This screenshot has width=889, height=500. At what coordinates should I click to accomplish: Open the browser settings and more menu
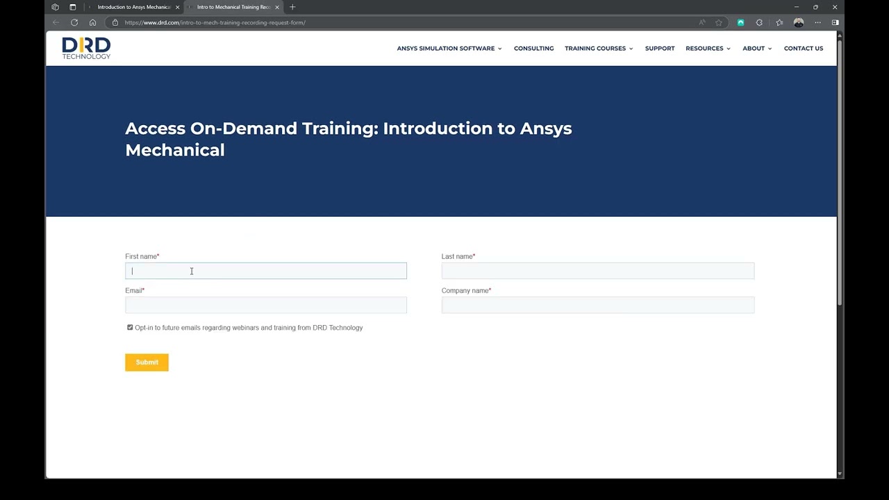817,22
